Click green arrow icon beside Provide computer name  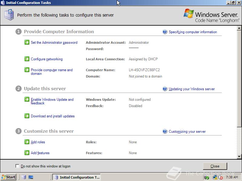pos(27,70)
